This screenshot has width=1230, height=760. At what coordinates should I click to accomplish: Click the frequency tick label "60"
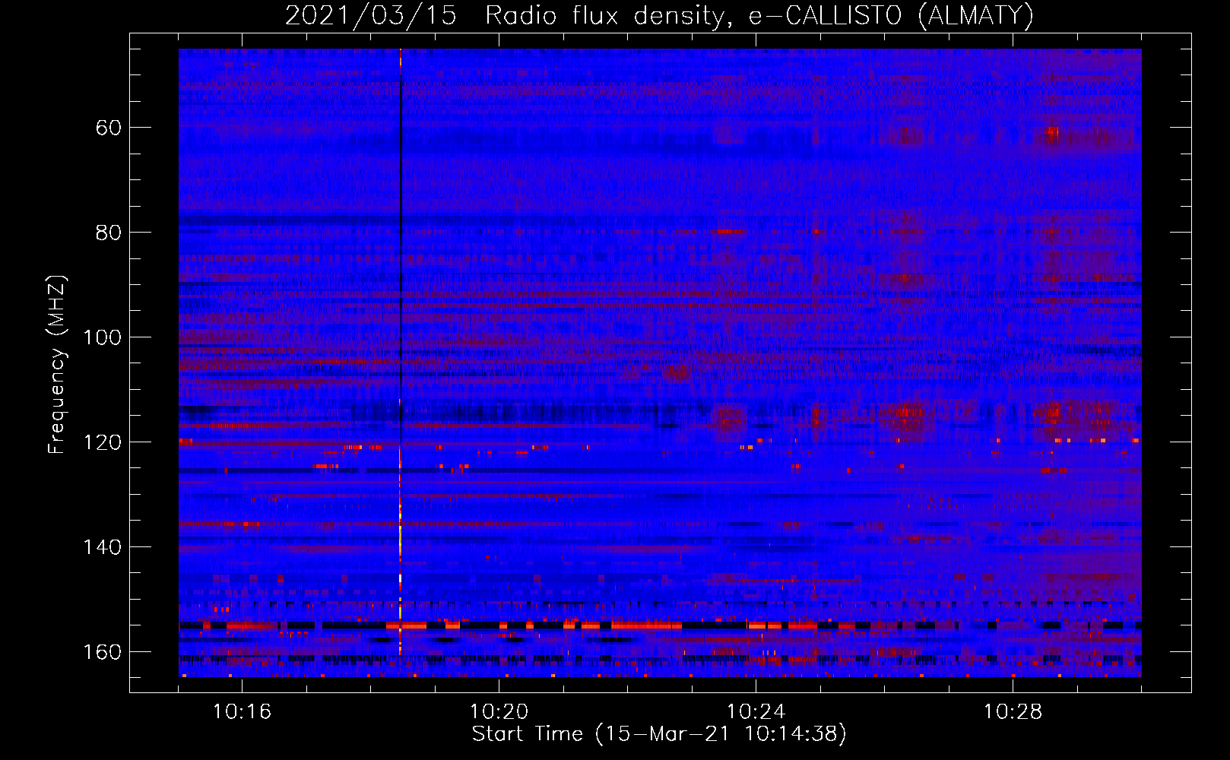(x=108, y=128)
